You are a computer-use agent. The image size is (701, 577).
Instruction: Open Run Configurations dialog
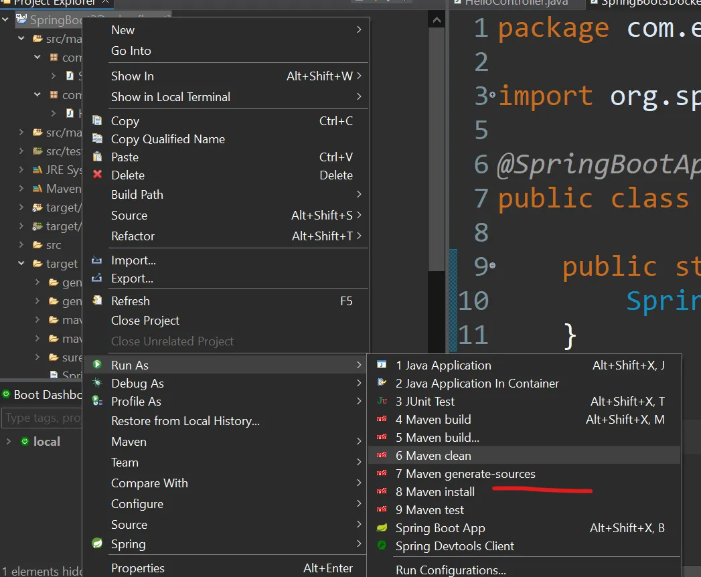click(x=450, y=570)
